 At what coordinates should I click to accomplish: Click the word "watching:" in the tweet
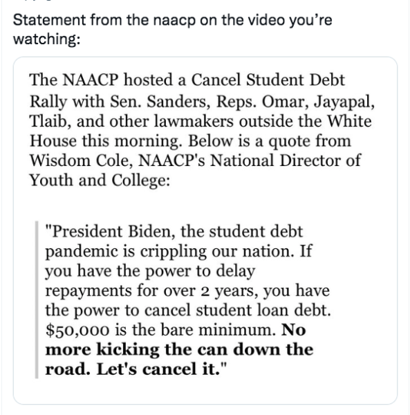click(x=46, y=39)
